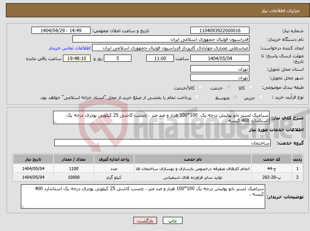Click the شماره نیاز field 1104093922000016
Screen dimensions: 310x231
click(x=220, y=30)
